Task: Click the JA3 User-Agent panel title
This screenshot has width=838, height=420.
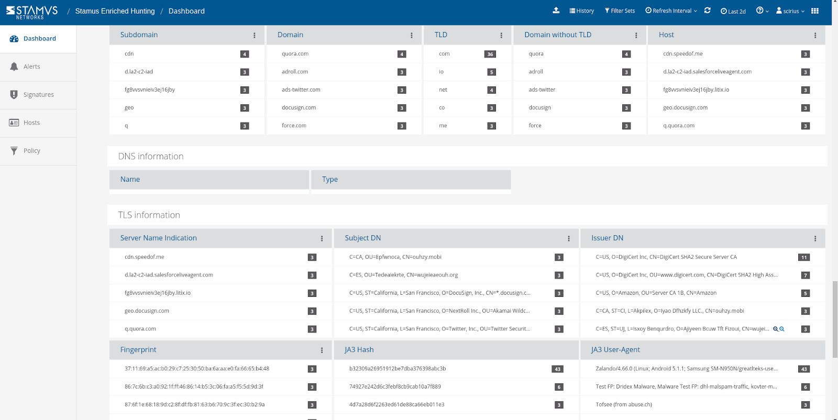Action: [615, 350]
